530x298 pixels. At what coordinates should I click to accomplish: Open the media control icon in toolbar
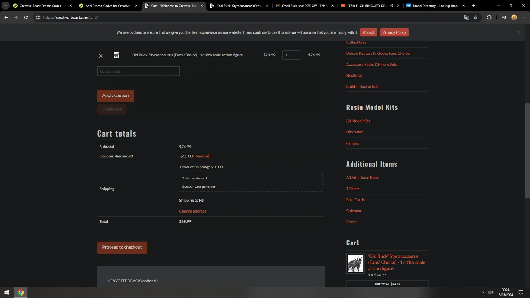point(504,17)
